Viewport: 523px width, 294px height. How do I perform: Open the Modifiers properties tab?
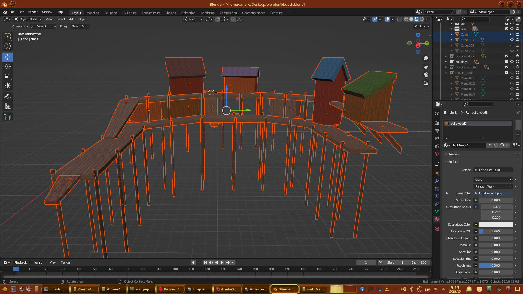(437, 181)
